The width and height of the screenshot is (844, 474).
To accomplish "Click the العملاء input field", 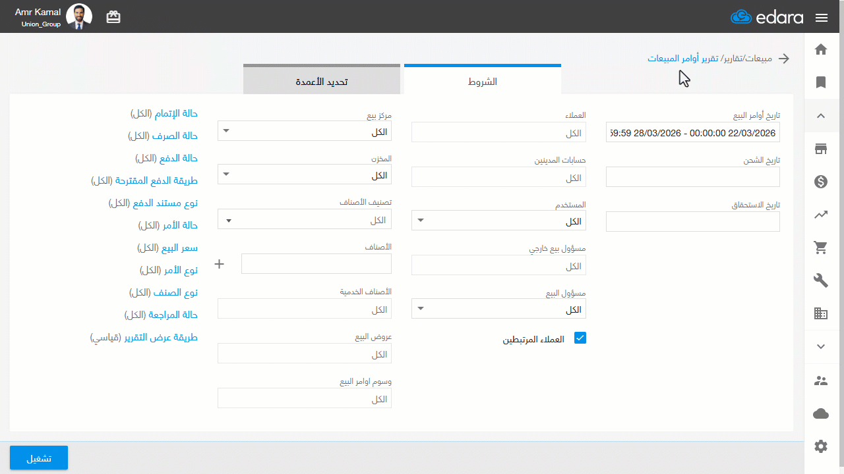I will click(x=498, y=132).
